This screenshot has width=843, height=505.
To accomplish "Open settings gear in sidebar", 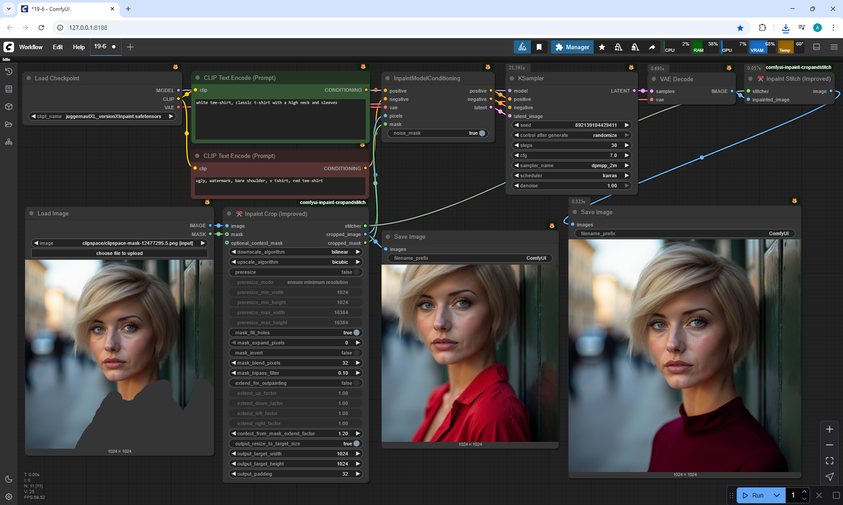I will click(9, 497).
